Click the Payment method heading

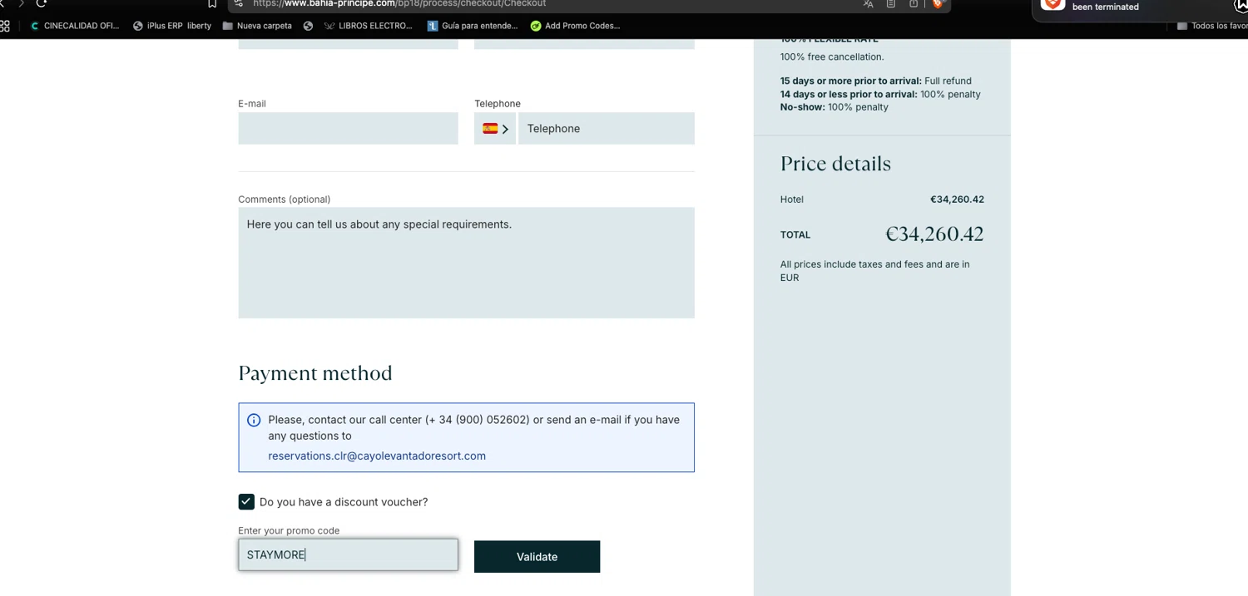pos(315,373)
